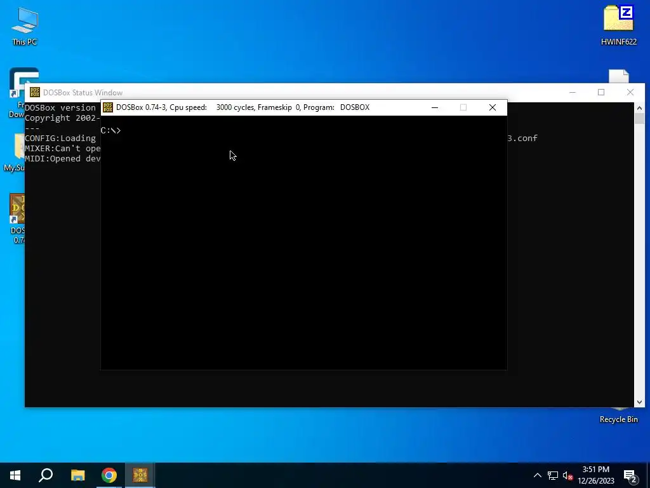650x488 pixels.
Task: Launch File Explorer from the taskbar
Action: point(77,475)
